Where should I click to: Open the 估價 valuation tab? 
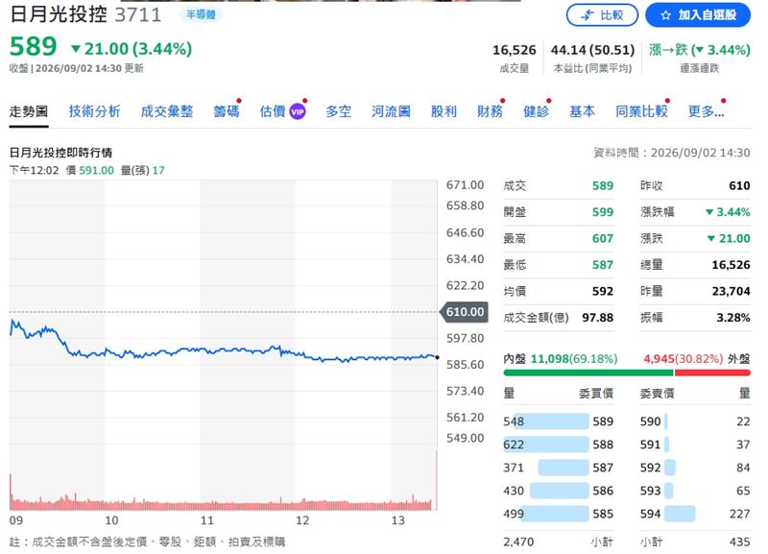coord(273,111)
